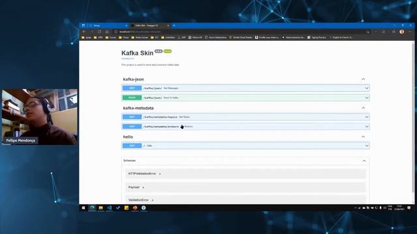Viewport: 417px width, 234px height.
Task: Click the GET badge of the Hello endpoint
Action: [132, 146]
